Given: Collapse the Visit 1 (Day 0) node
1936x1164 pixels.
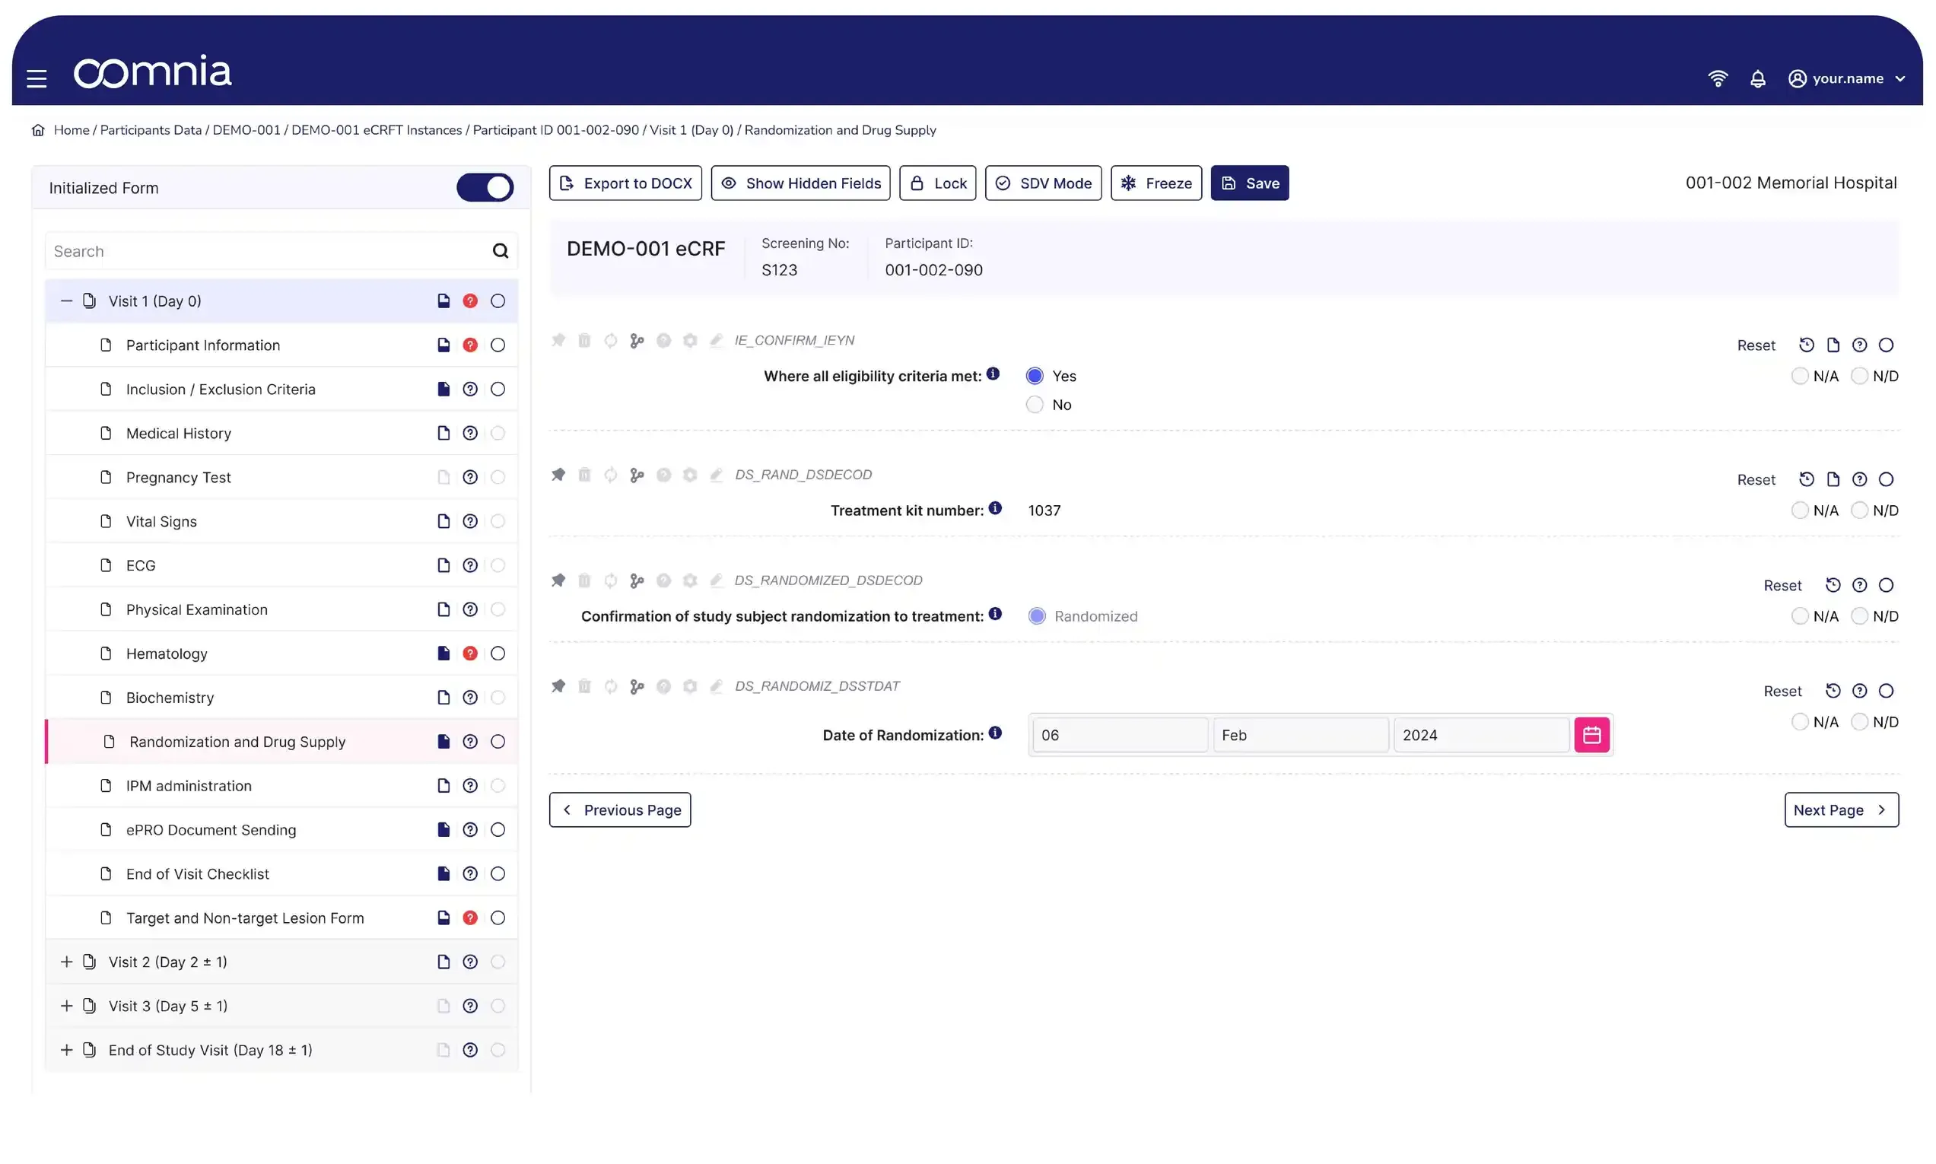Looking at the screenshot, I should tap(67, 301).
